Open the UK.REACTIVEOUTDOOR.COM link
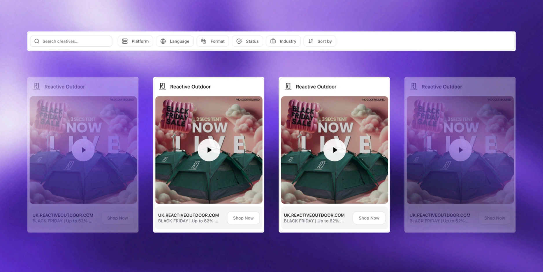543x272 pixels. click(188, 215)
